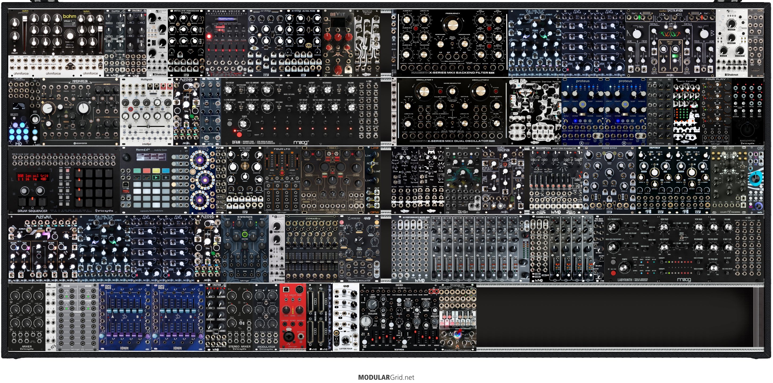Viewport: 773px width, 383px height.
Task: Open the Intellijel Multigrain module
Action: (147, 112)
